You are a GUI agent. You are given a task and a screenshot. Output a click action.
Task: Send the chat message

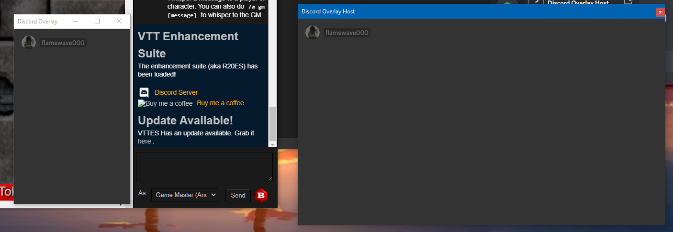(238, 195)
